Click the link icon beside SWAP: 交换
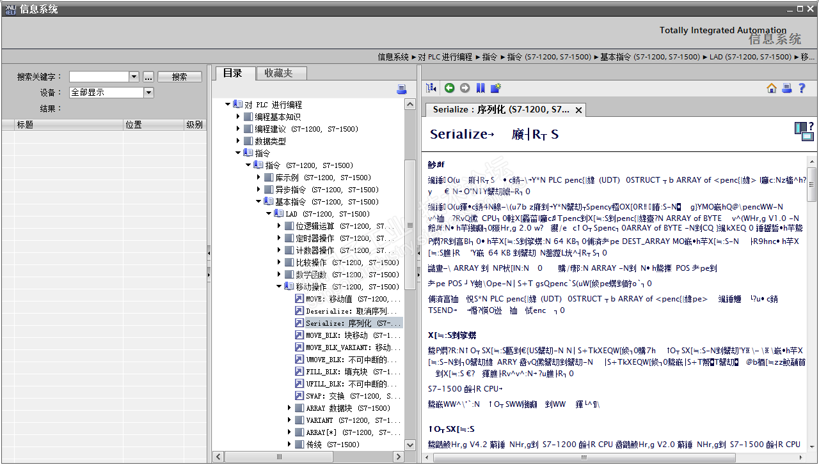This screenshot has width=819, height=465. pos(299,396)
